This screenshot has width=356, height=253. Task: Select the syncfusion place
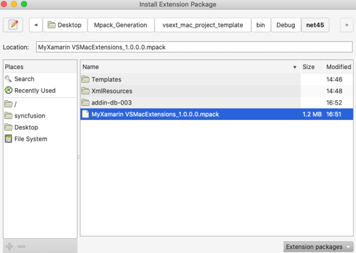pos(30,116)
